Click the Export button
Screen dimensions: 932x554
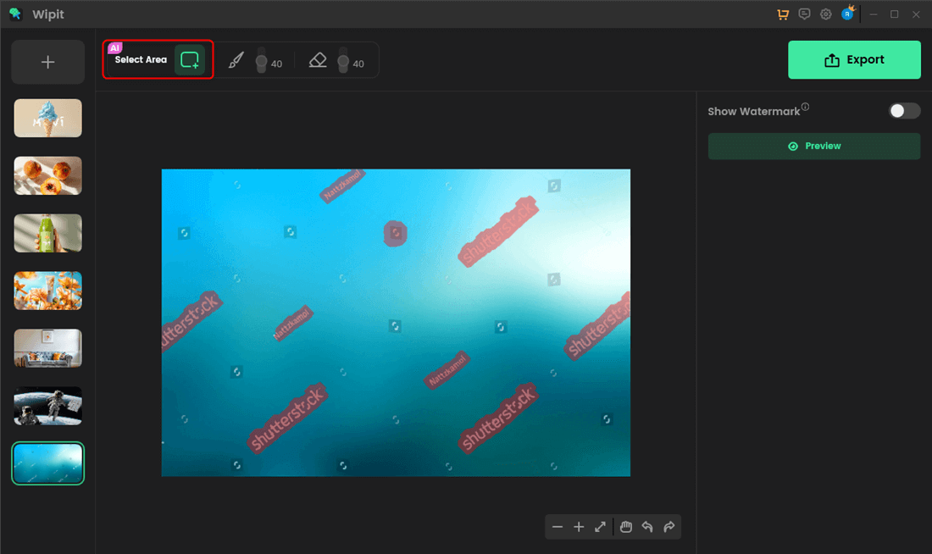click(854, 59)
